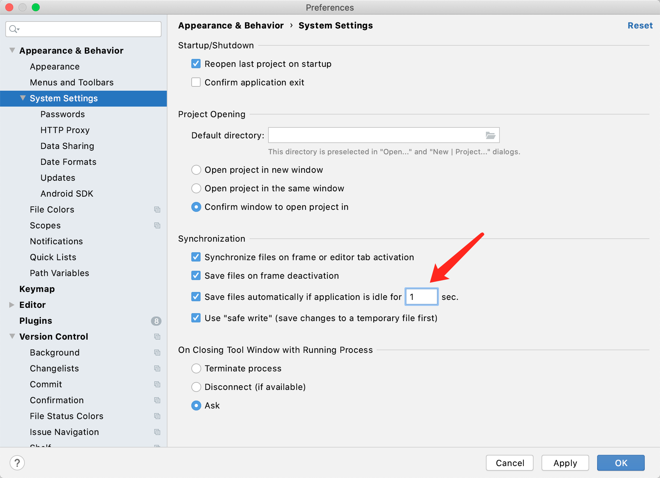Click the help question mark button
The width and height of the screenshot is (660, 478).
17,462
